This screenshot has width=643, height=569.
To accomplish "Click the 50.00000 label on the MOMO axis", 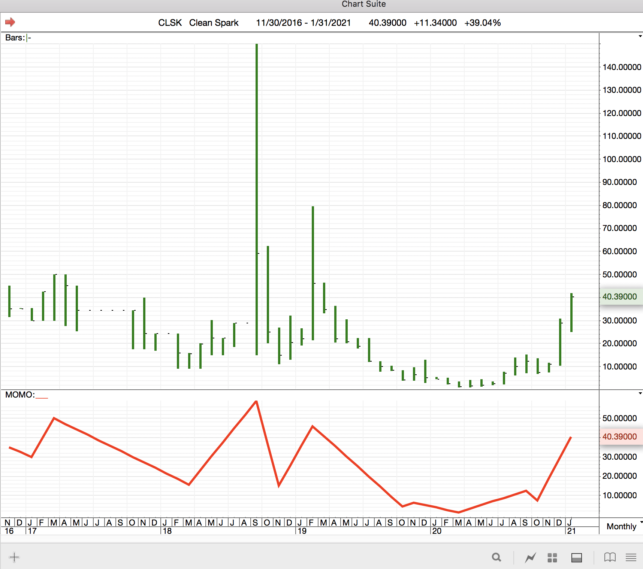I will tap(619, 418).
